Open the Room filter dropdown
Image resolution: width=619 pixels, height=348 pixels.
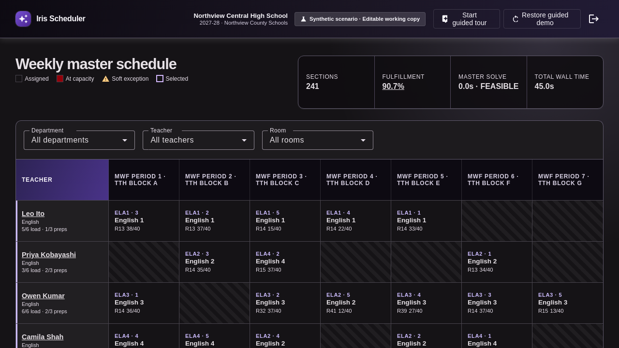point(318,140)
